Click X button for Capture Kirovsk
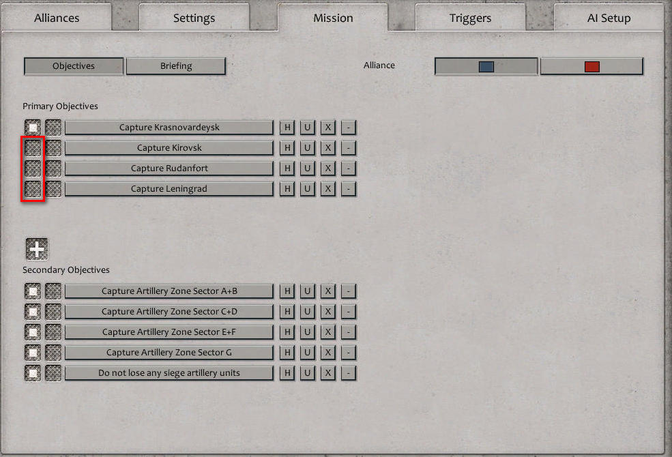This screenshot has width=672, height=457. [328, 148]
